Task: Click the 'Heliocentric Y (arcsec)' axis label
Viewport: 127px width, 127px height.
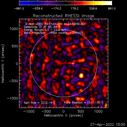Action: 3,63
